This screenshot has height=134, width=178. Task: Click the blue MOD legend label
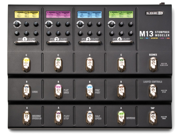[x=147, y=38]
